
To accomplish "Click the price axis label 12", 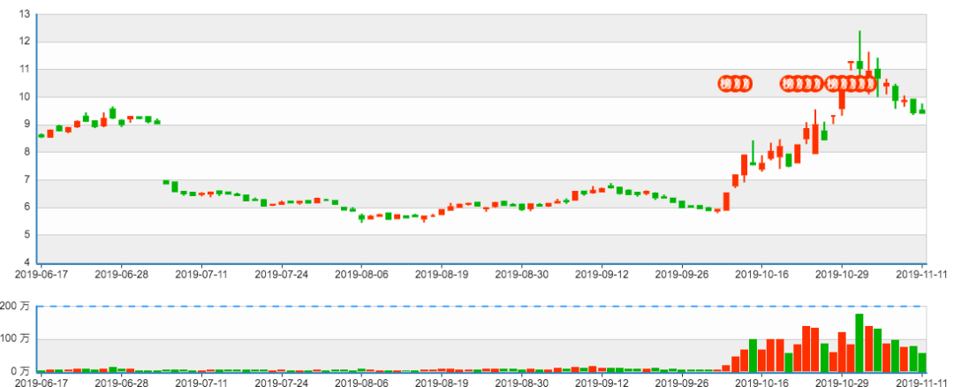I will (x=25, y=42).
